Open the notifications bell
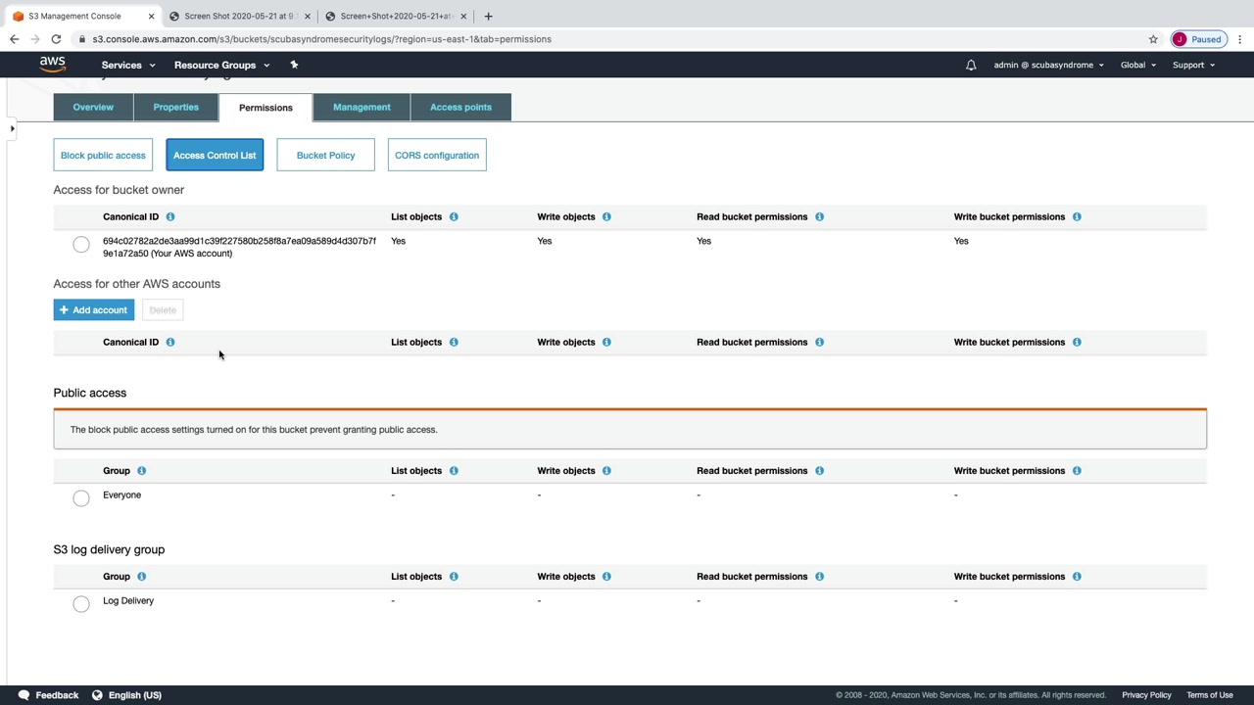Screen dimensions: 1254x705 [971, 66]
